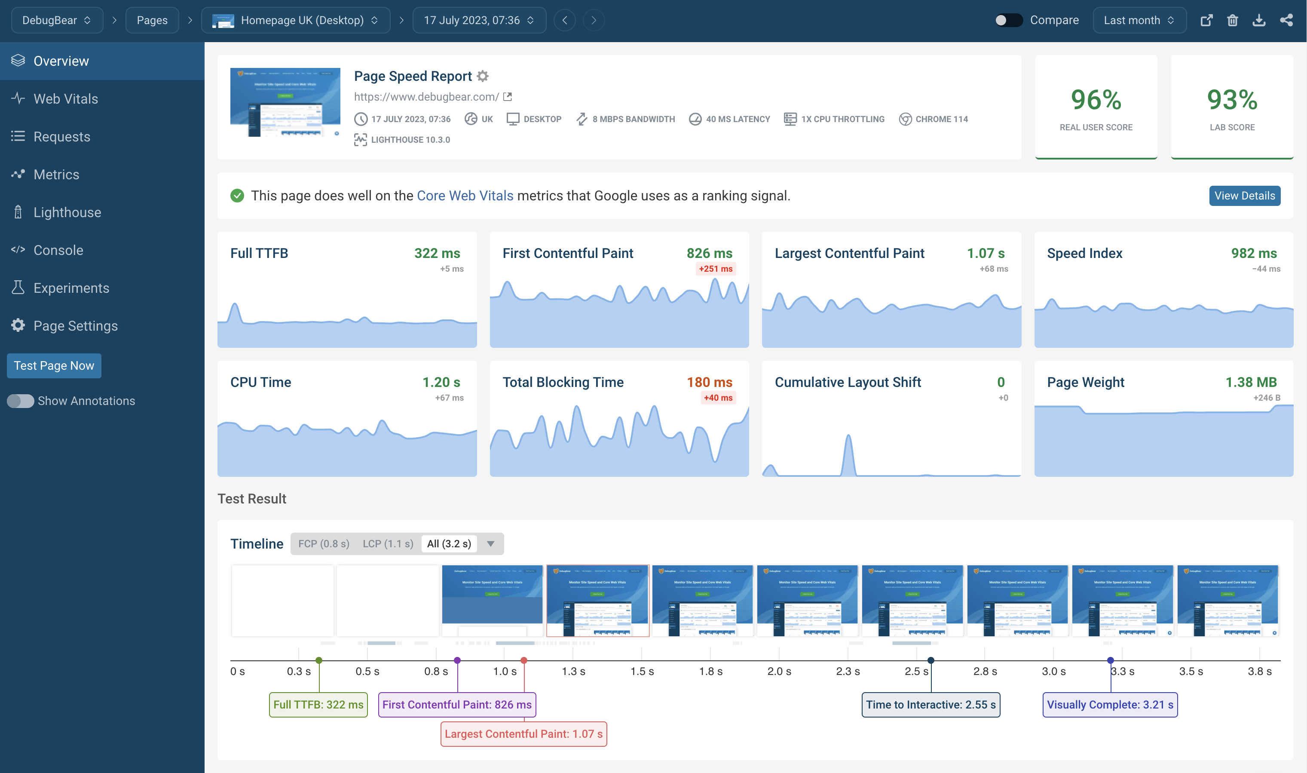Open the Web Vitals section in the sidebar
The height and width of the screenshot is (773, 1307).
tap(66, 98)
